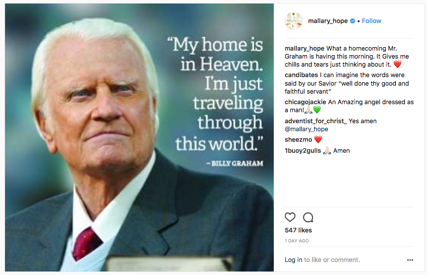The height and width of the screenshot is (275, 427).
Task: Open the candibates commenter profile
Action: [x=300, y=75]
